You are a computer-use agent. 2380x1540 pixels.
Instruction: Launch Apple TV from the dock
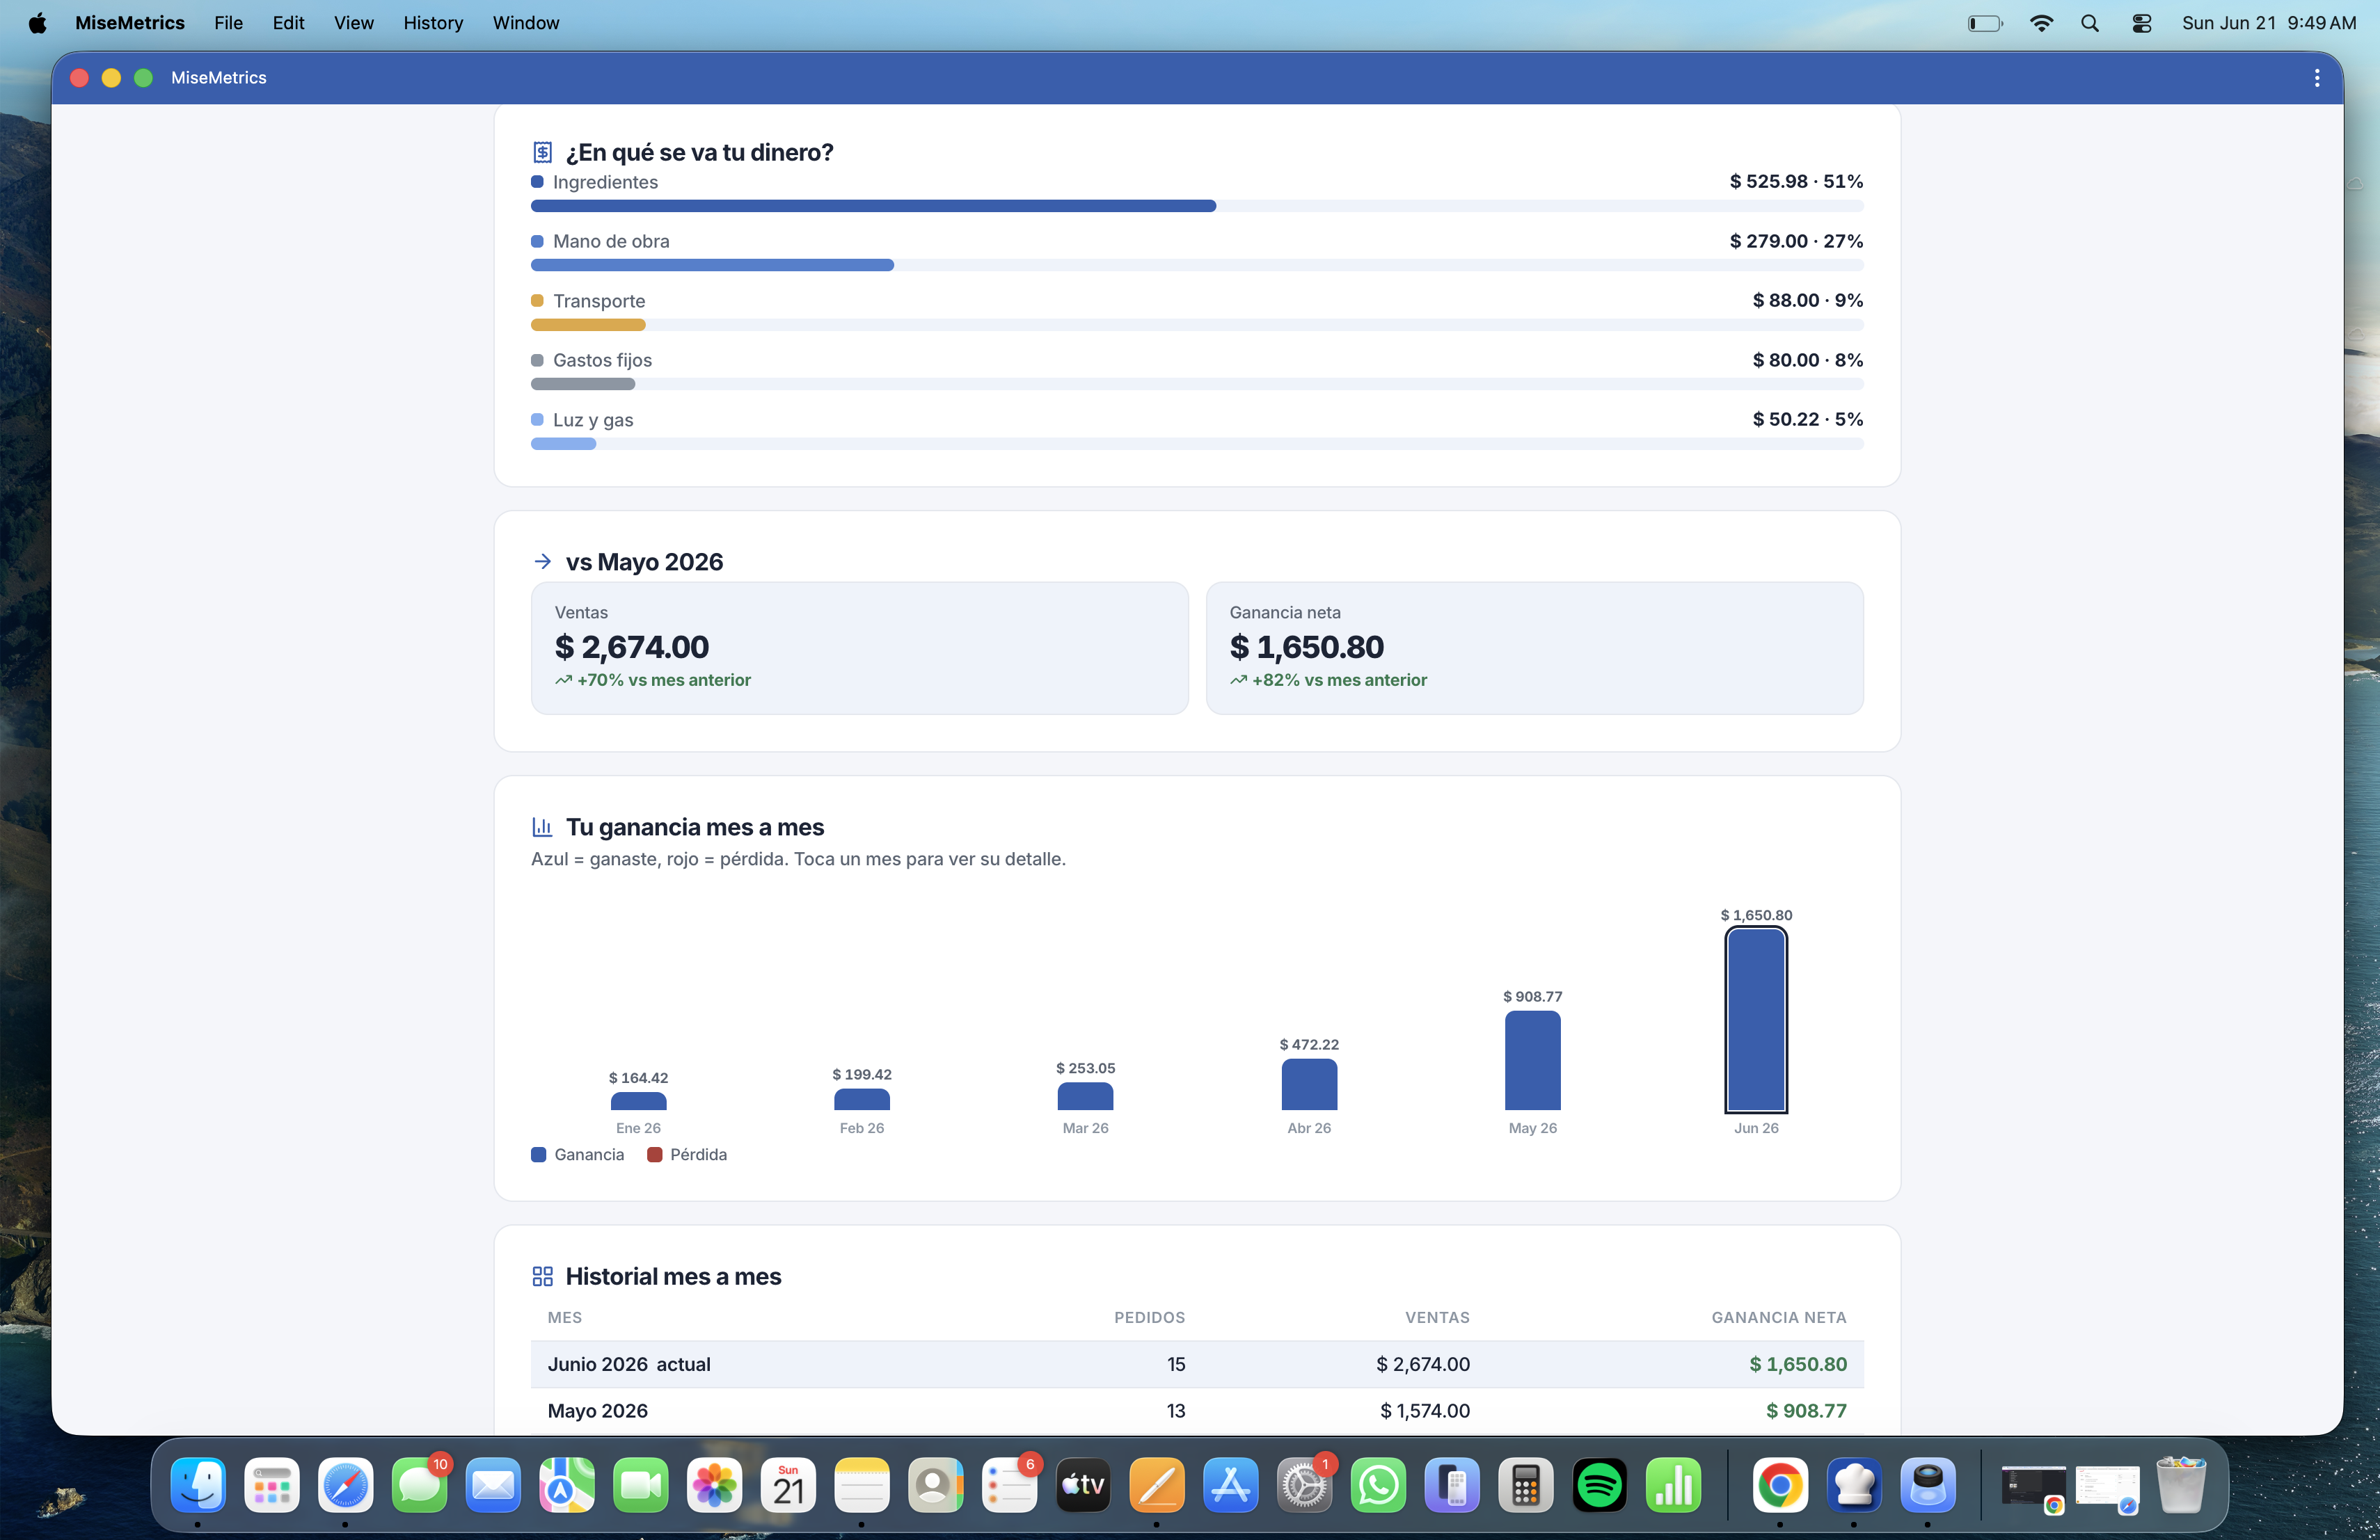click(x=1083, y=1485)
